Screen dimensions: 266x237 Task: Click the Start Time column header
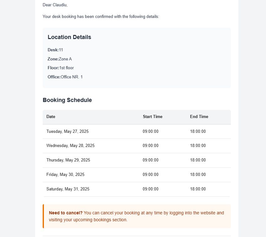pos(152,116)
